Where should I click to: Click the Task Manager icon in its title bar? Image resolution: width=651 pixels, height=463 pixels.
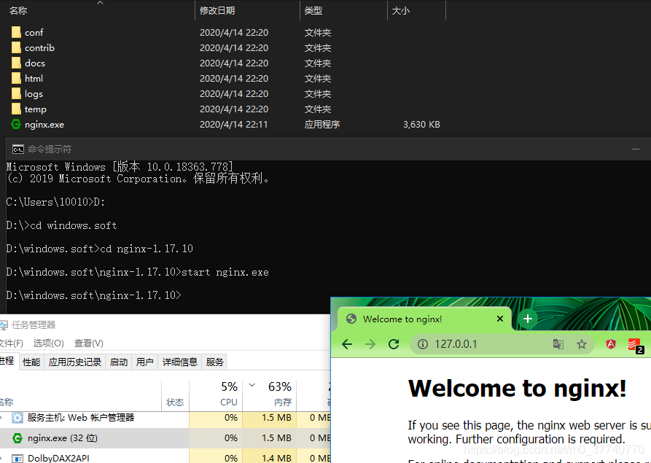pos(5,324)
